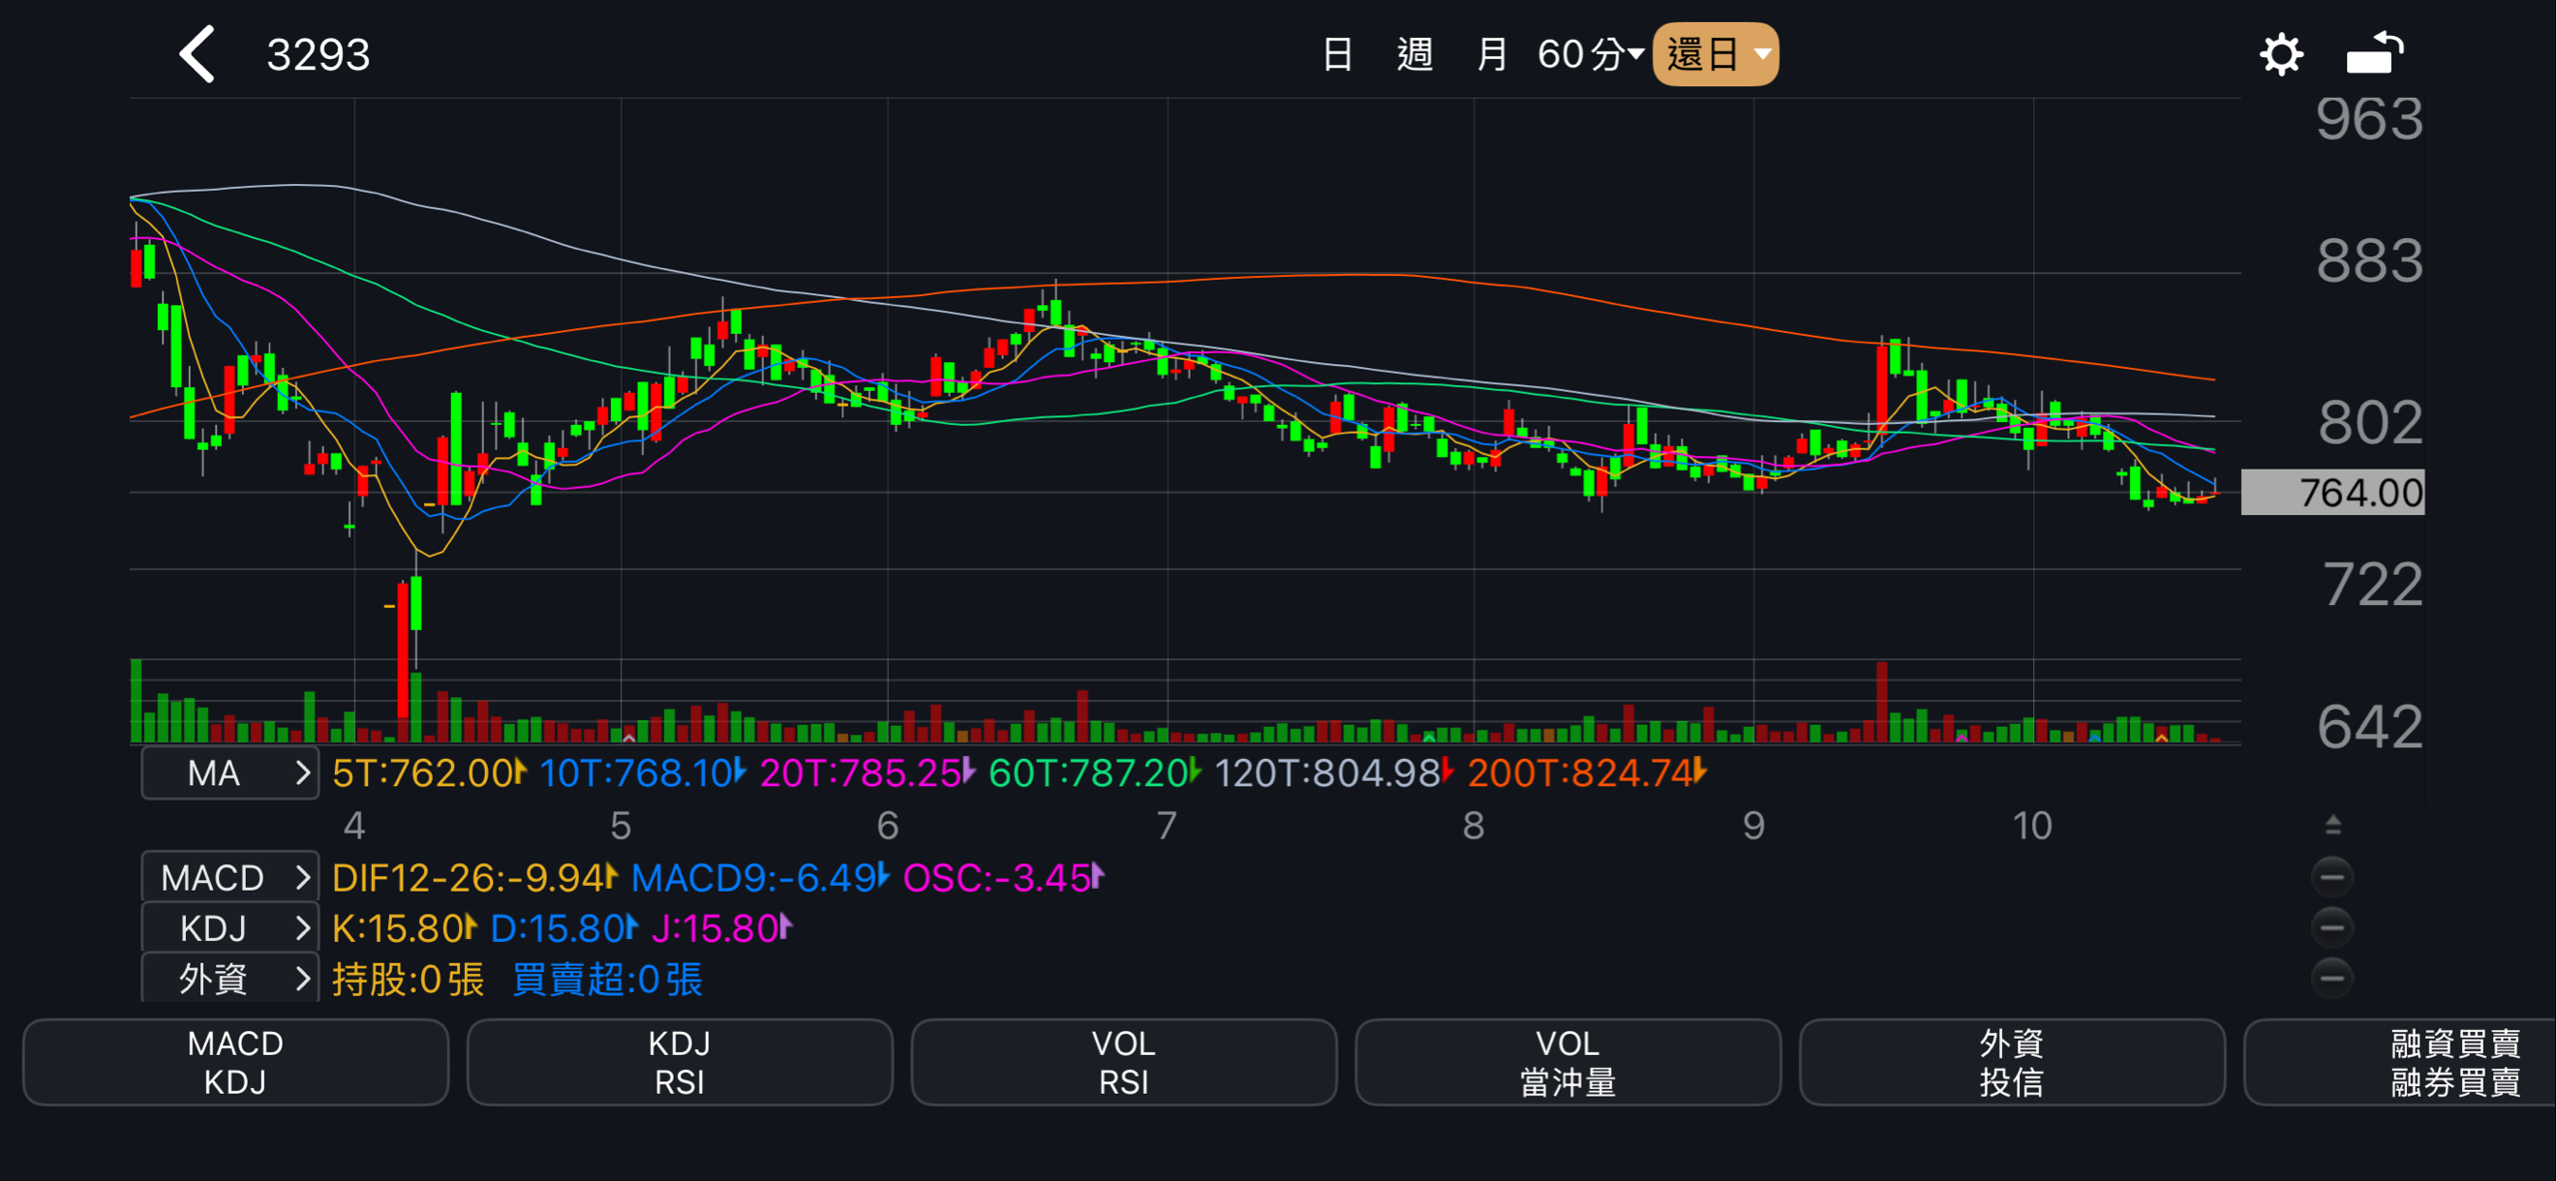Open the 還日 dropdown

[1715, 54]
